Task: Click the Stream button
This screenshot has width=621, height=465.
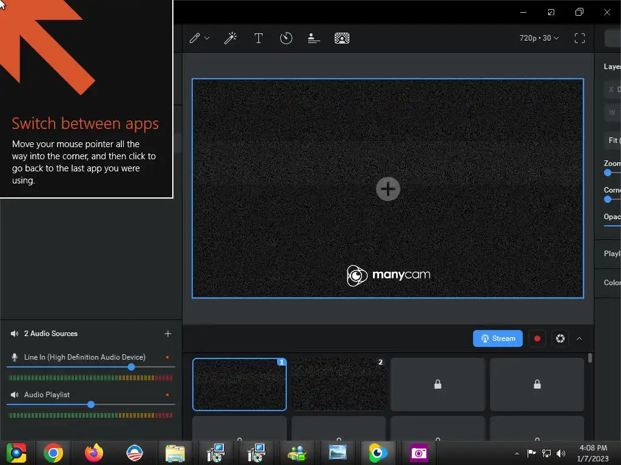Action: [497, 338]
